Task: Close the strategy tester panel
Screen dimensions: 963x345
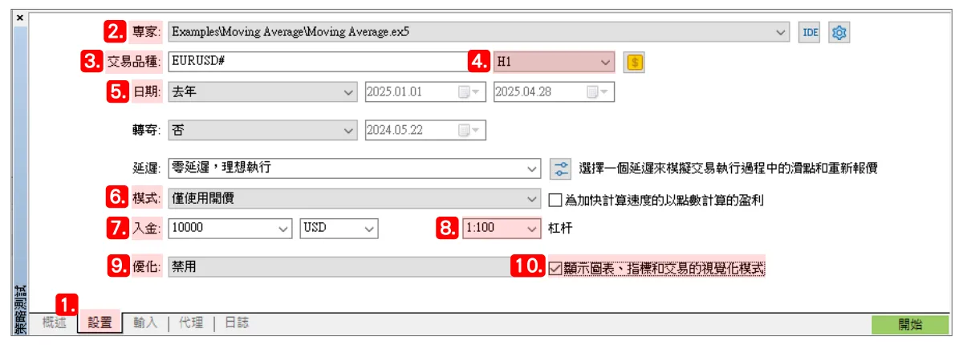Action: (19, 17)
